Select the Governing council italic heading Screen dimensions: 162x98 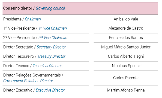[x=50, y=8]
